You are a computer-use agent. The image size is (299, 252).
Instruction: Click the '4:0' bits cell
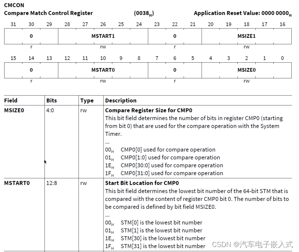coord(50,110)
